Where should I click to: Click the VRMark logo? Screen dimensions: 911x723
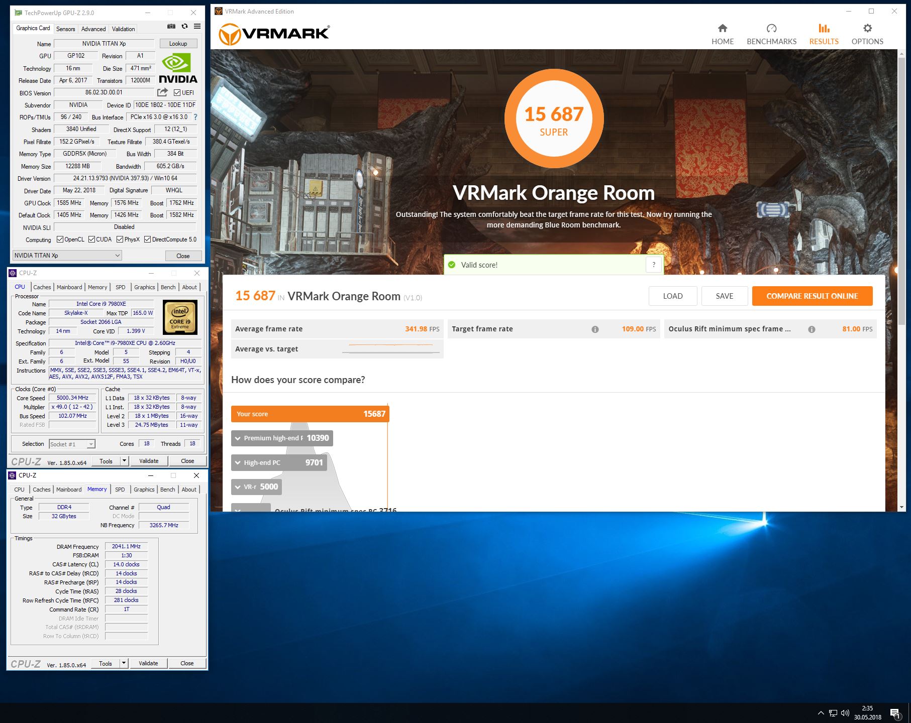[274, 34]
